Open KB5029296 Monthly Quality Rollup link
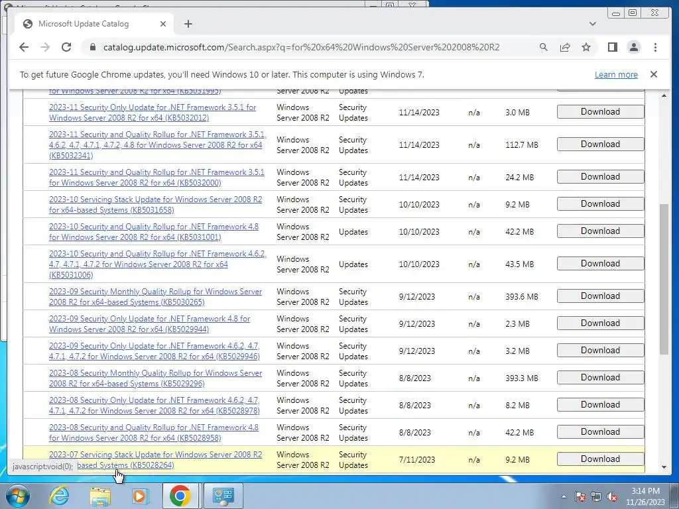 point(155,378)
